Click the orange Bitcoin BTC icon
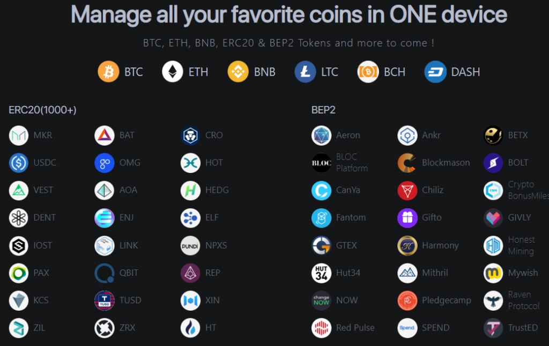Screen dimensions: 549x346 point(108,72)
